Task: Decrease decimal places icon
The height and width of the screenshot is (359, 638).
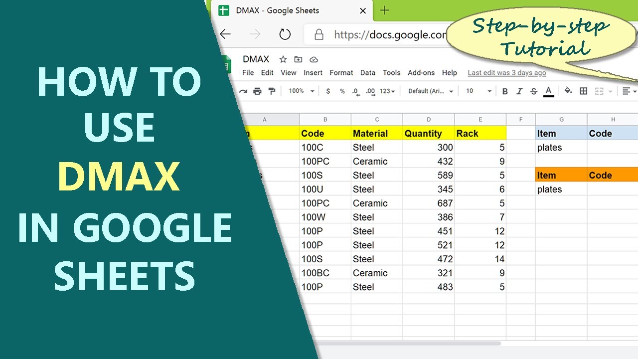Action: click(x=355, y=91)
